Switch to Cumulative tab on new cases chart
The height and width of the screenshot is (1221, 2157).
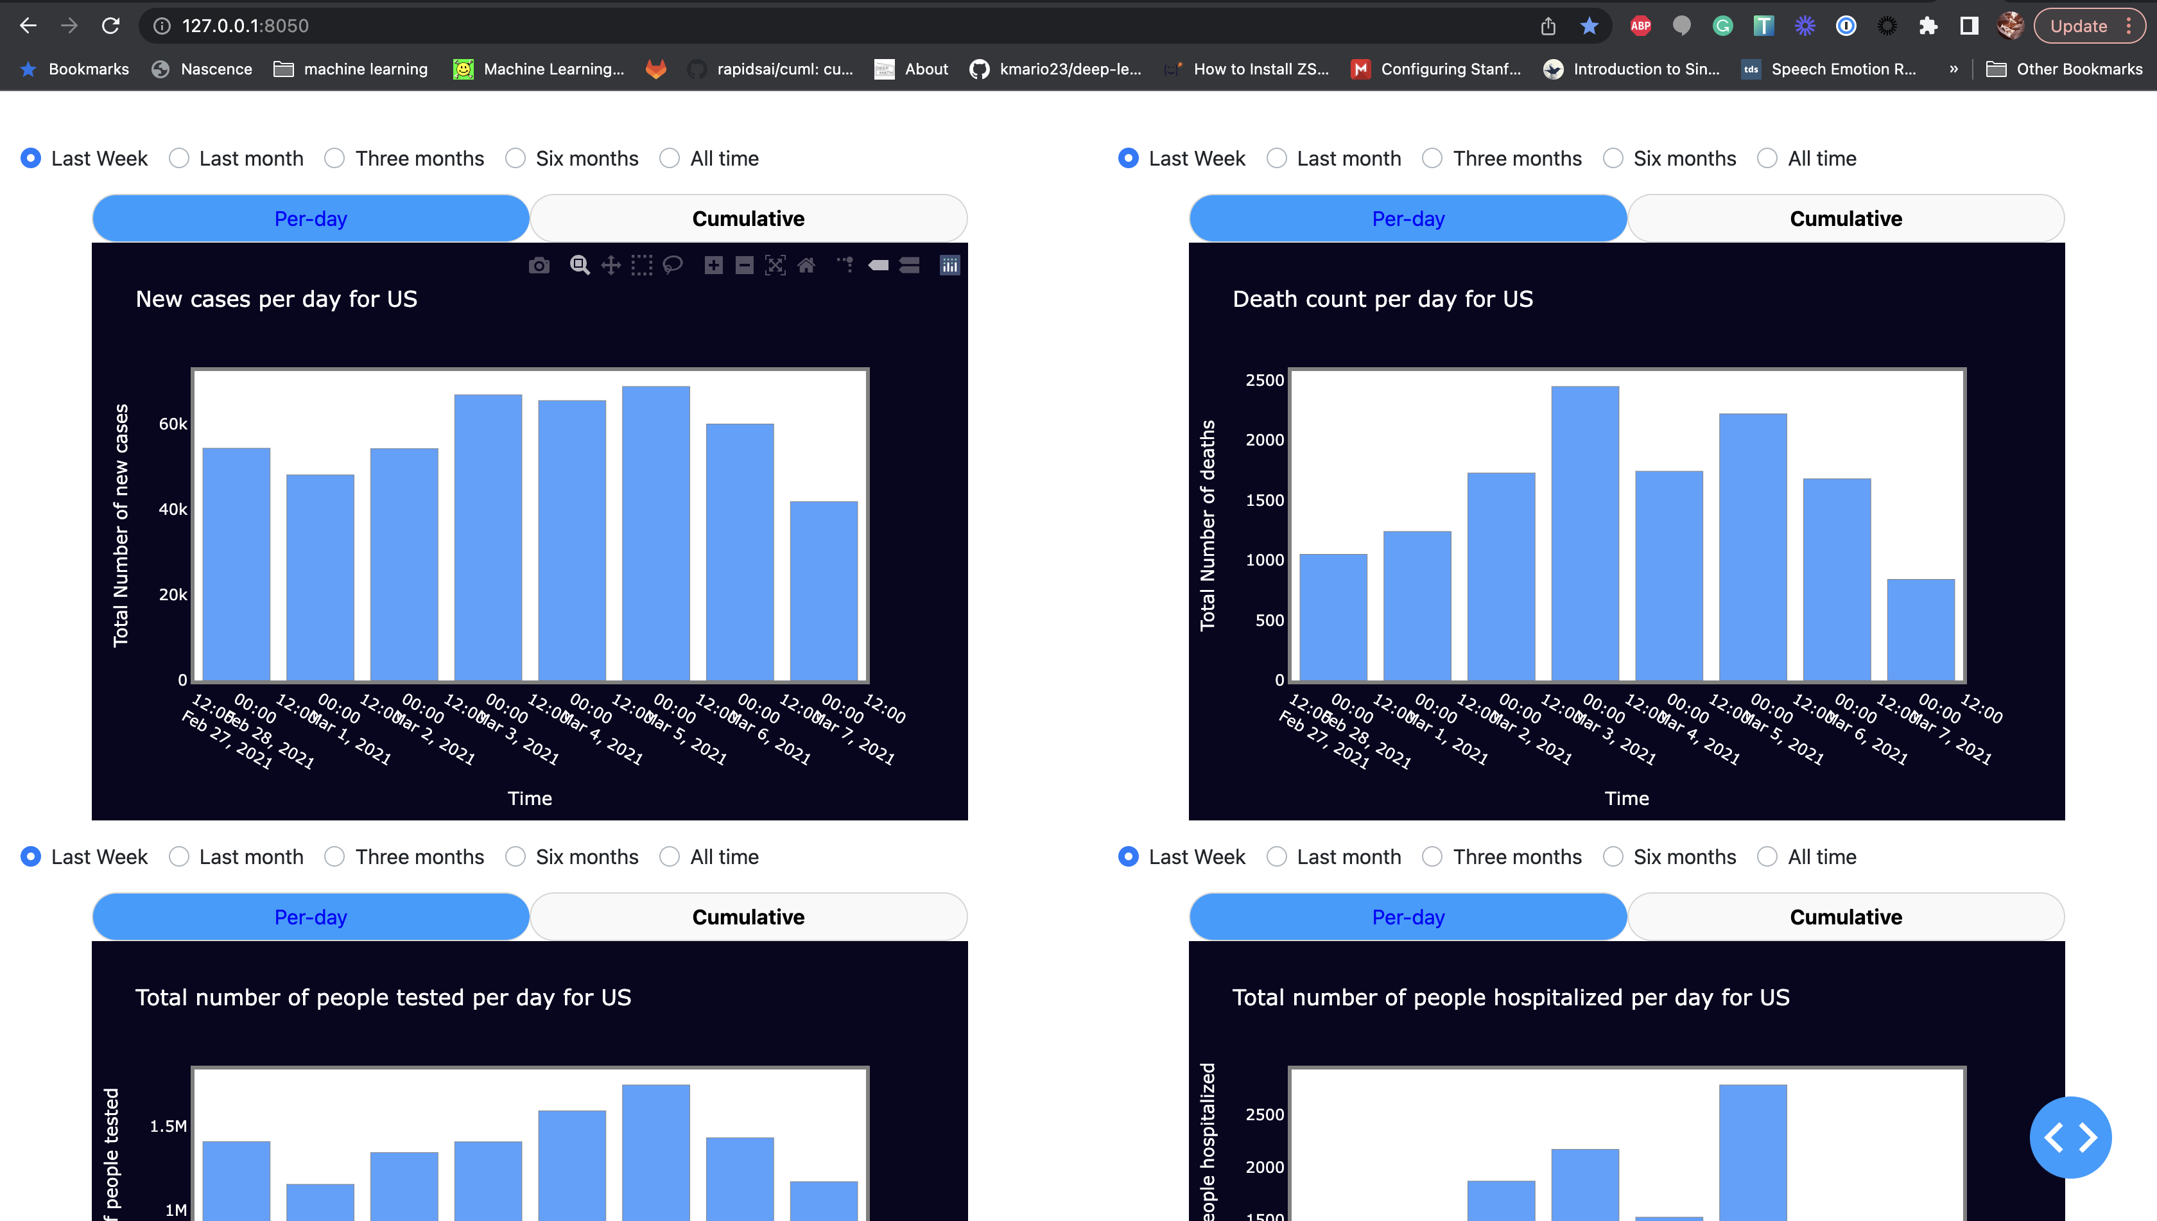[747, 218]
